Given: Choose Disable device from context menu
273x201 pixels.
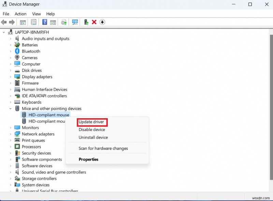Looking at the screenshot, I should [92, 129].
